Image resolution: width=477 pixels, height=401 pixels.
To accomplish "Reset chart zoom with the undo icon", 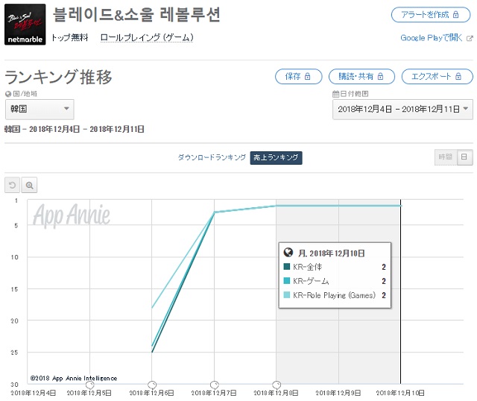I will 12,185.
